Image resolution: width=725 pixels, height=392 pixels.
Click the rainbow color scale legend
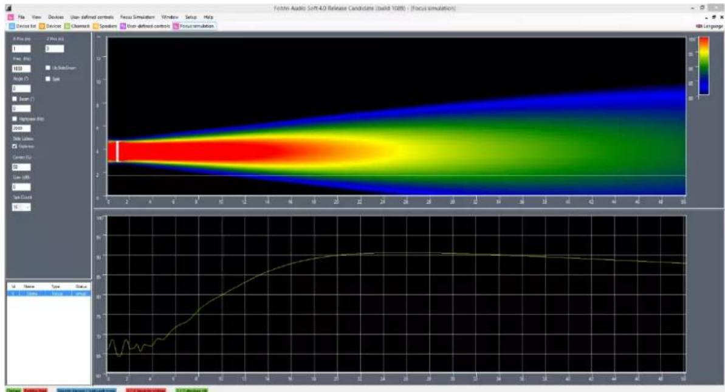point(704,66)
